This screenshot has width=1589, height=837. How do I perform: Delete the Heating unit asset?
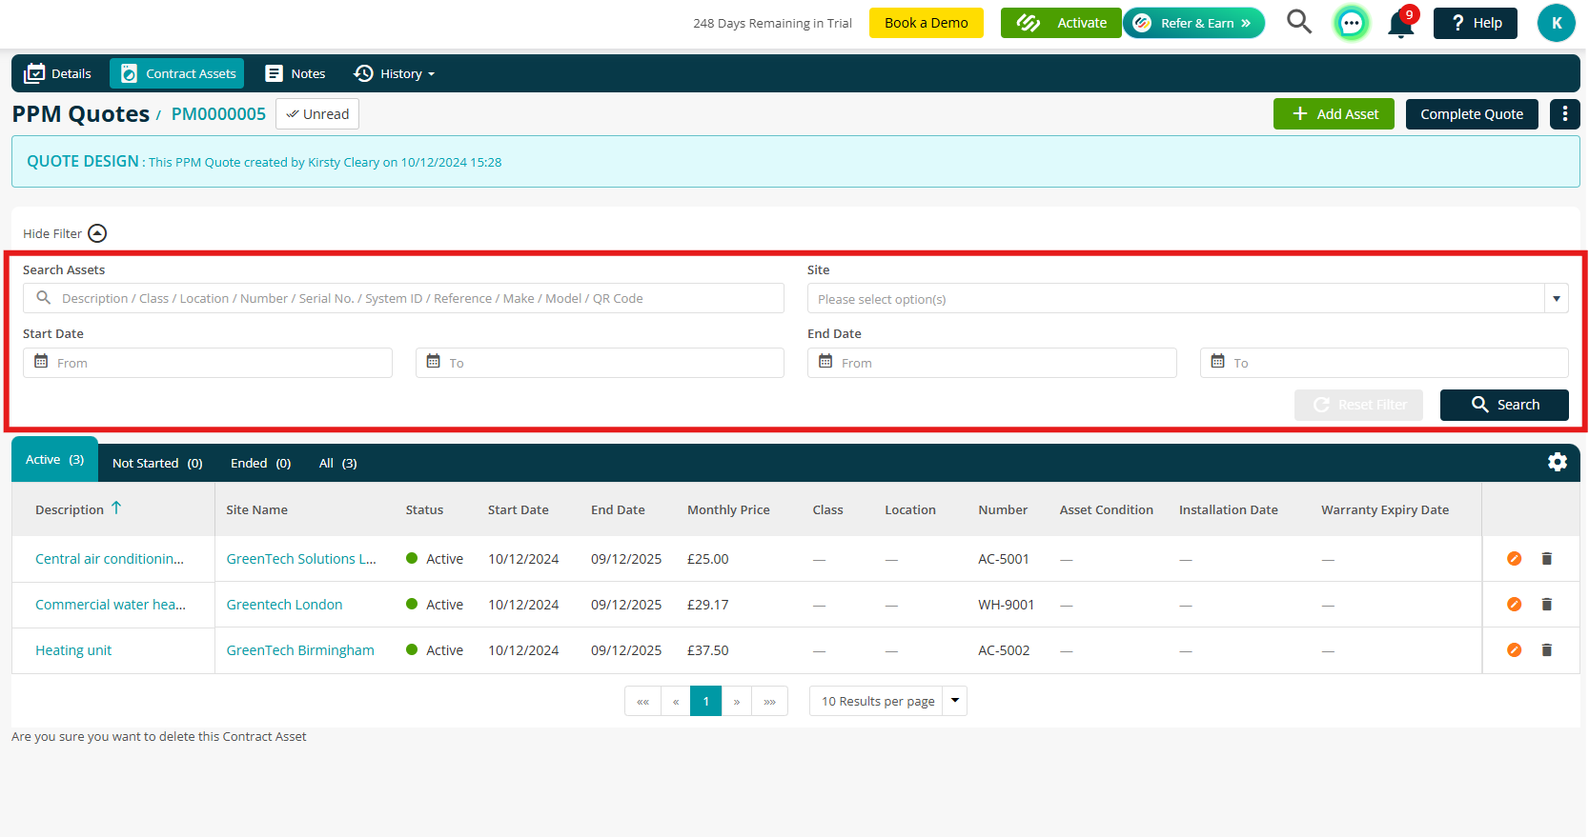coord(1547,650)
